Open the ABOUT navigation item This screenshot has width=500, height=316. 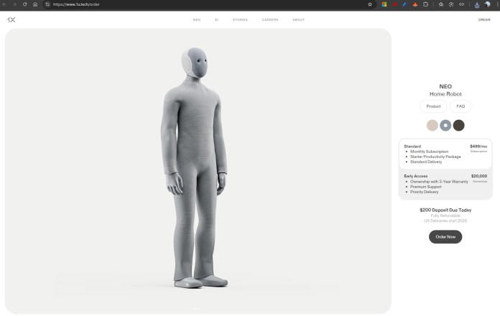pyautogui.click(x=298, y=20)
